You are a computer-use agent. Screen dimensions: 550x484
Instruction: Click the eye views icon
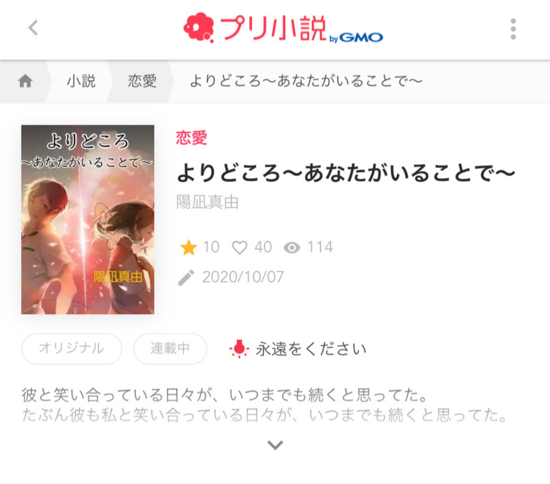292,248
